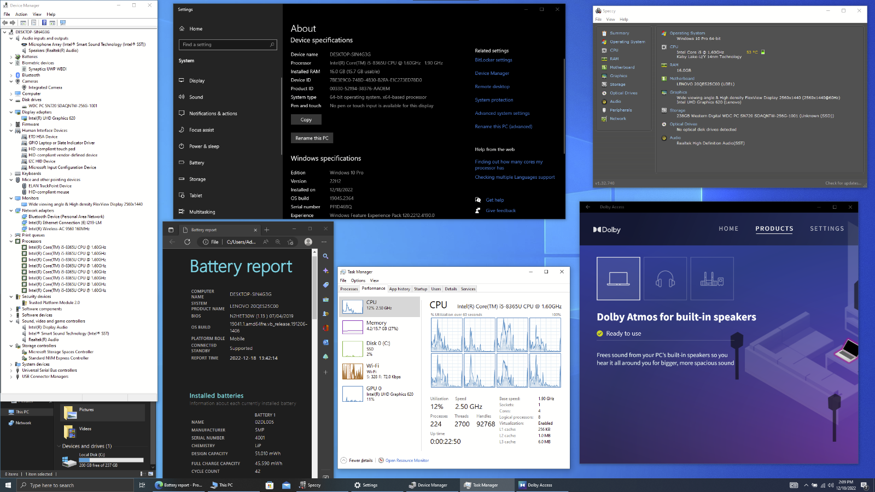Open Edge profile avatar icon

coord(308,242)
